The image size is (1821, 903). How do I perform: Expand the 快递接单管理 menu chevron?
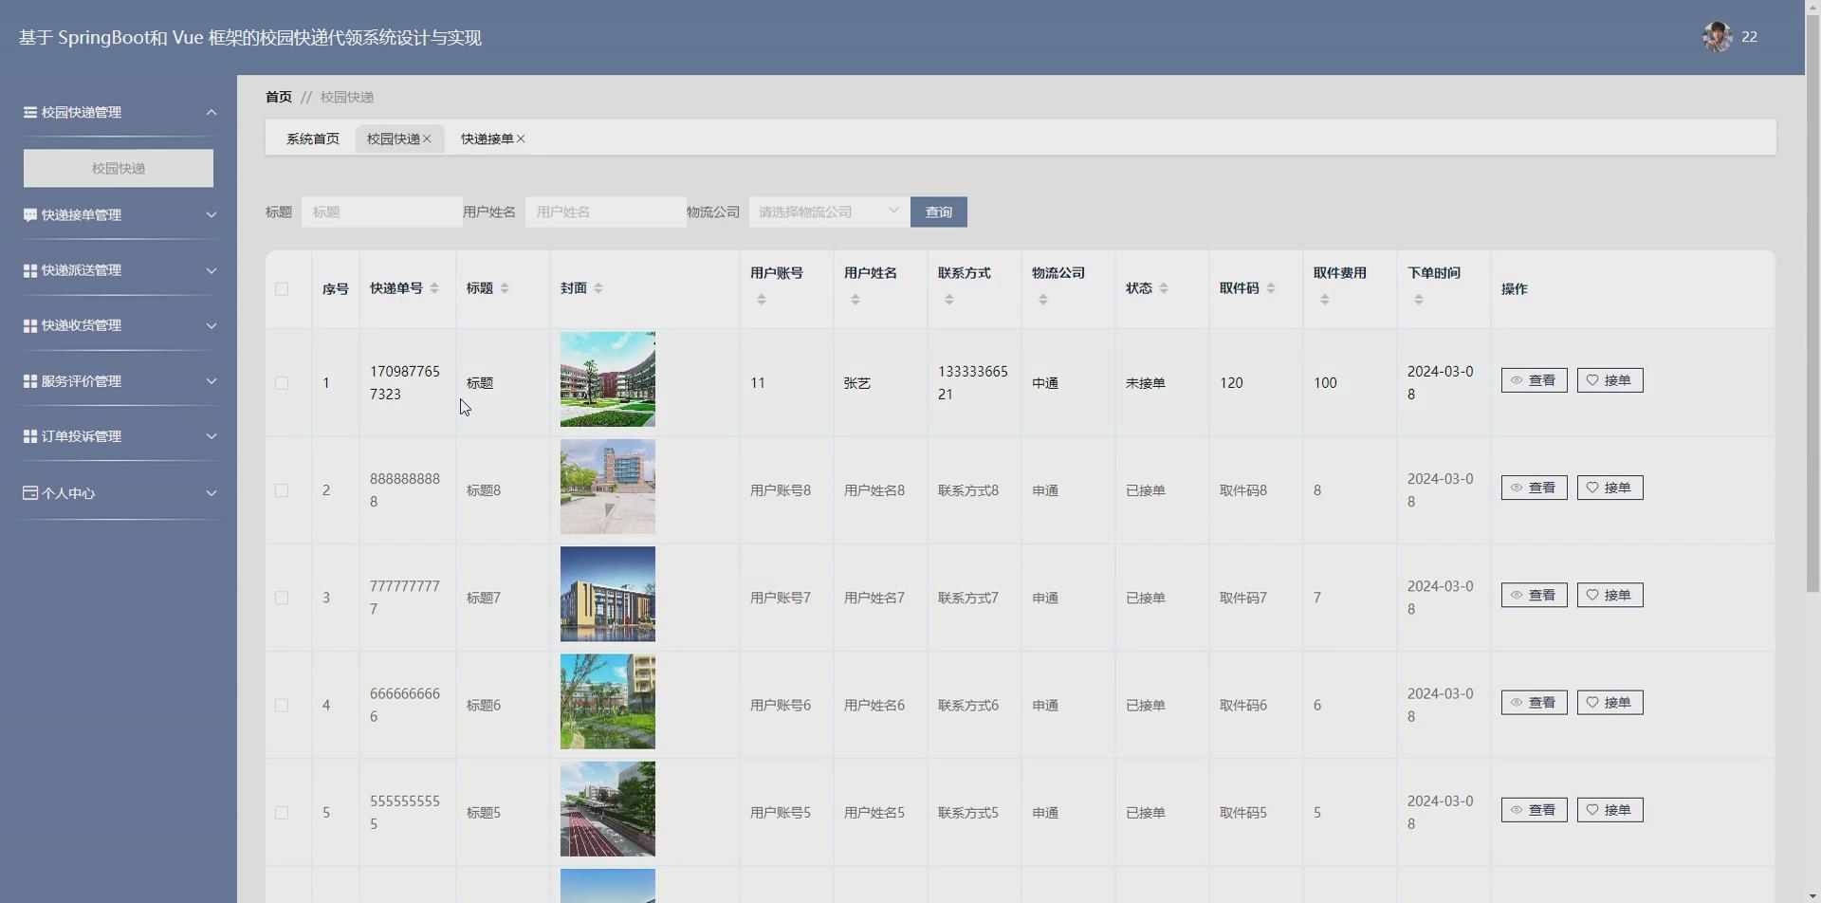(212, 215)
